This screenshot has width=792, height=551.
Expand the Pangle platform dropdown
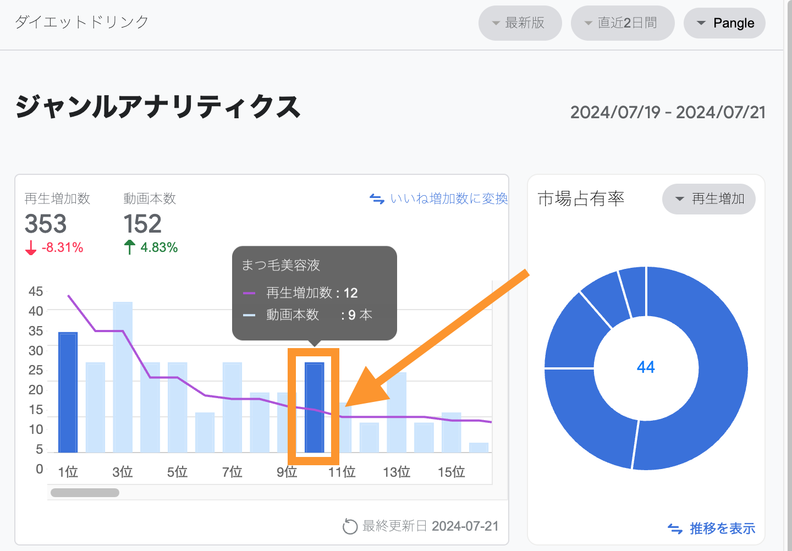[724, 23]
